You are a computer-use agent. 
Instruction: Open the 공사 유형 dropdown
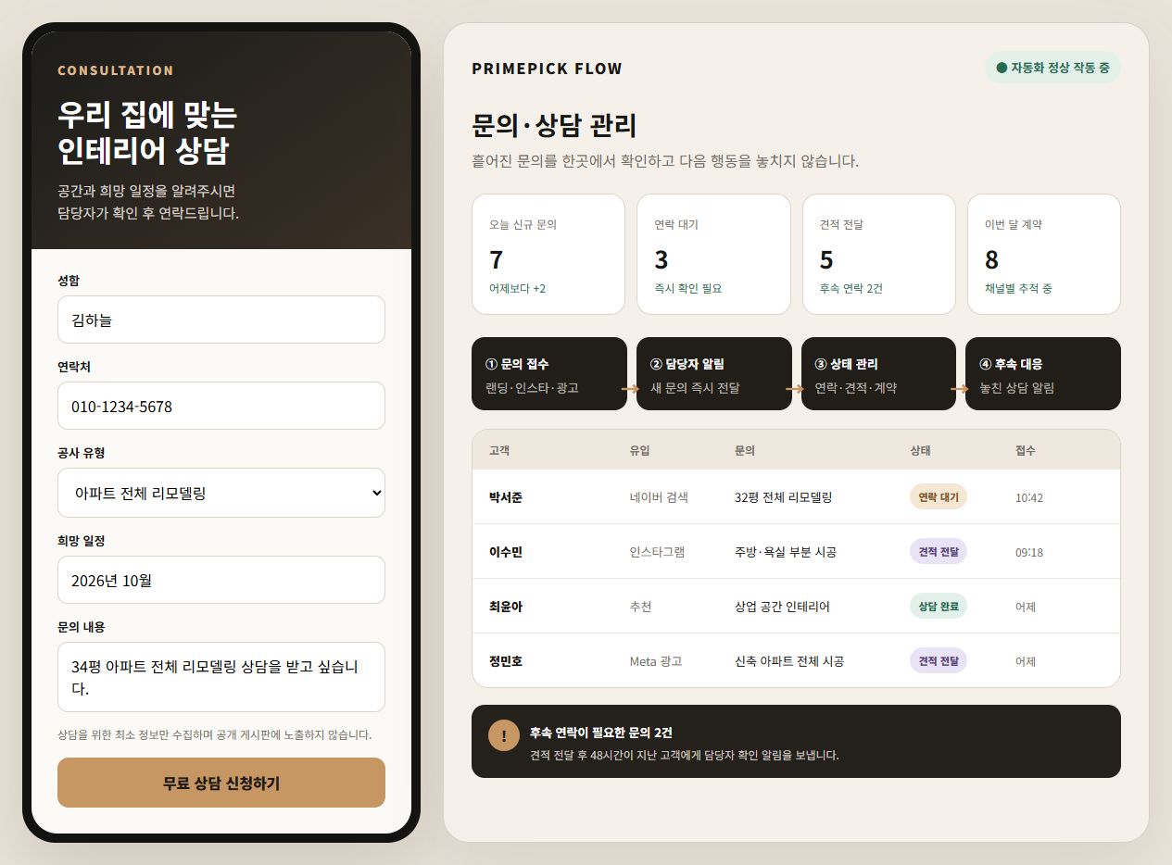point(221,493)
